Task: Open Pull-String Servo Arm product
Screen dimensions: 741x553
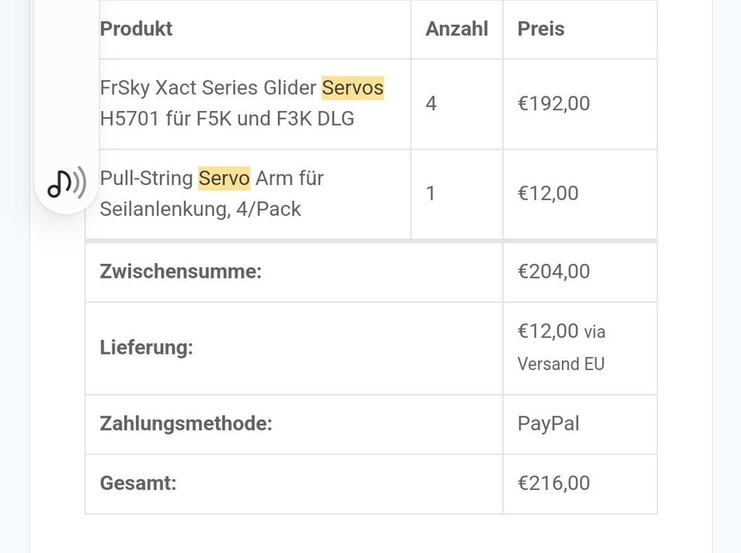Action: (x=211, y=193)
